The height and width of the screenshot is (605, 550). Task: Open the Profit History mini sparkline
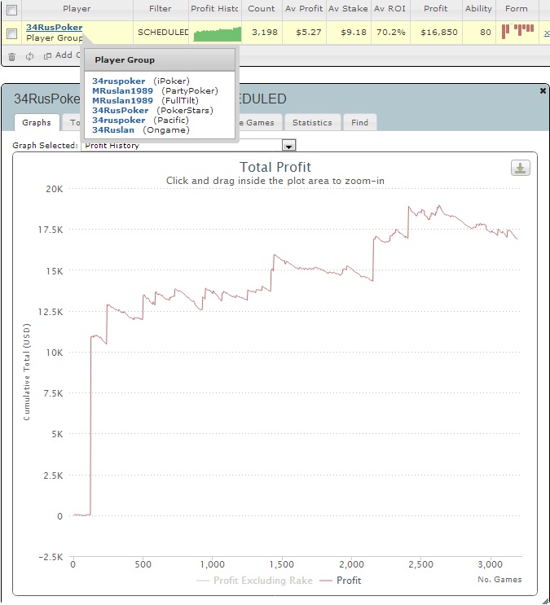(217, 33)
